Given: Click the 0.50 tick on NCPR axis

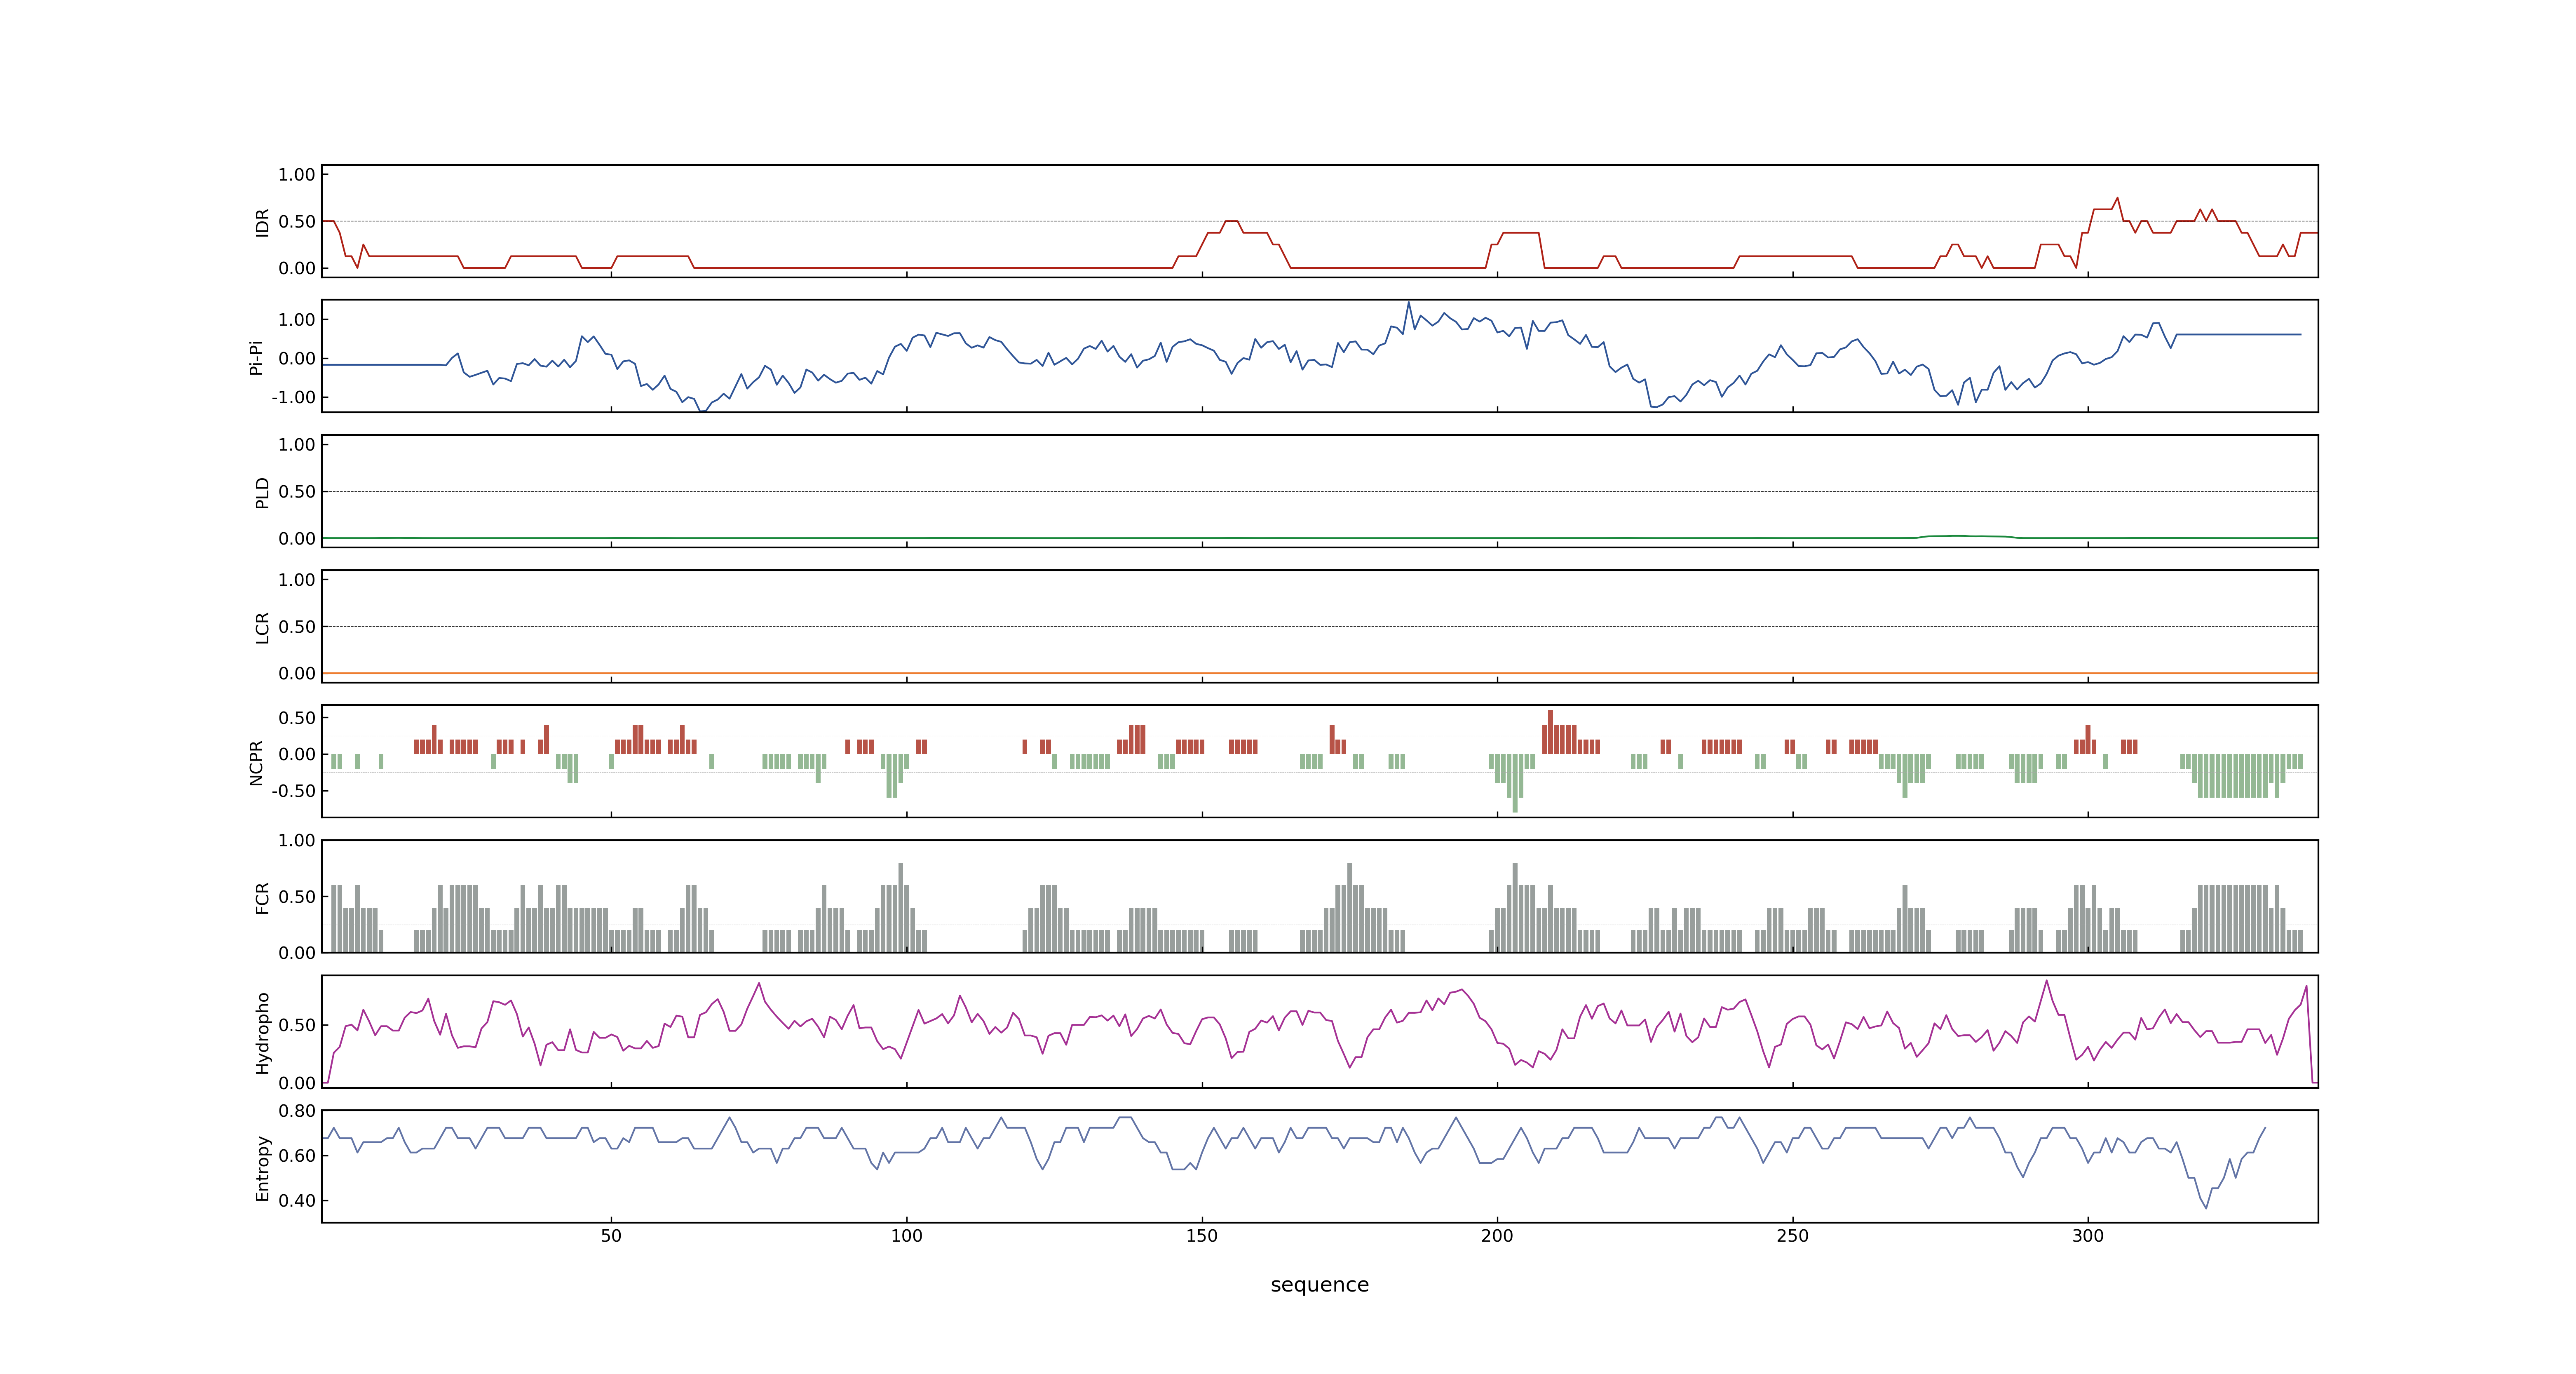Looking at the screenshot, I should (297, 718).
